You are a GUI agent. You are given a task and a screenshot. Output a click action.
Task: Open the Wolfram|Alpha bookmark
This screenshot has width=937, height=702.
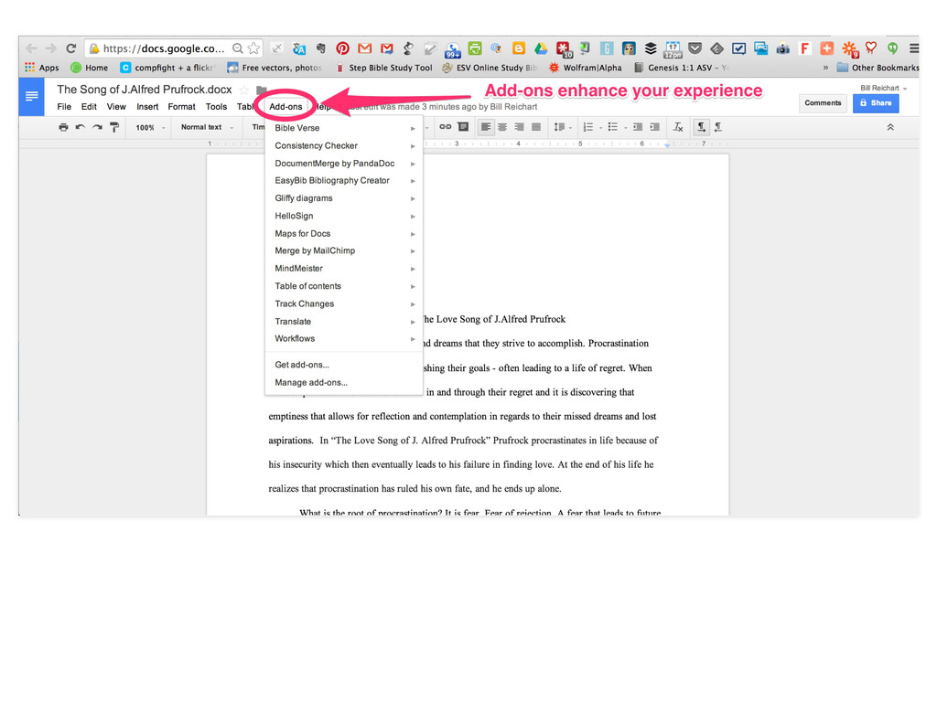tap(586, 68)
